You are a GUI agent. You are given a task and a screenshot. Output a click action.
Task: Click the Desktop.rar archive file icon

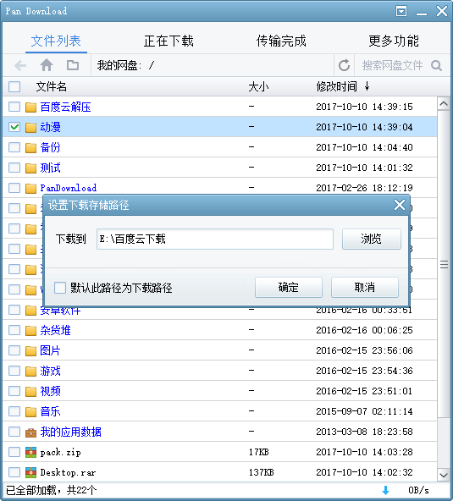click(30, 472)
